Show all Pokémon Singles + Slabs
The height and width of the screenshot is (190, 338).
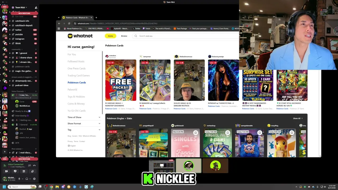pyautogui.click(x=298, y=118)
